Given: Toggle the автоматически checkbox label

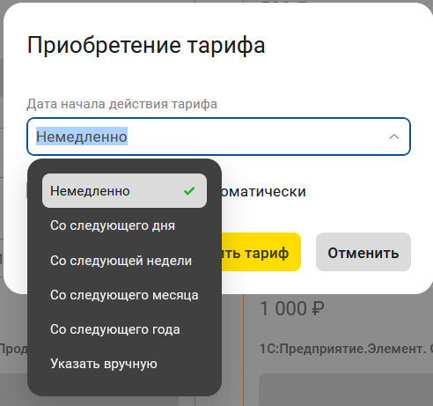Looking at the screenshot, I should (263, 191).
